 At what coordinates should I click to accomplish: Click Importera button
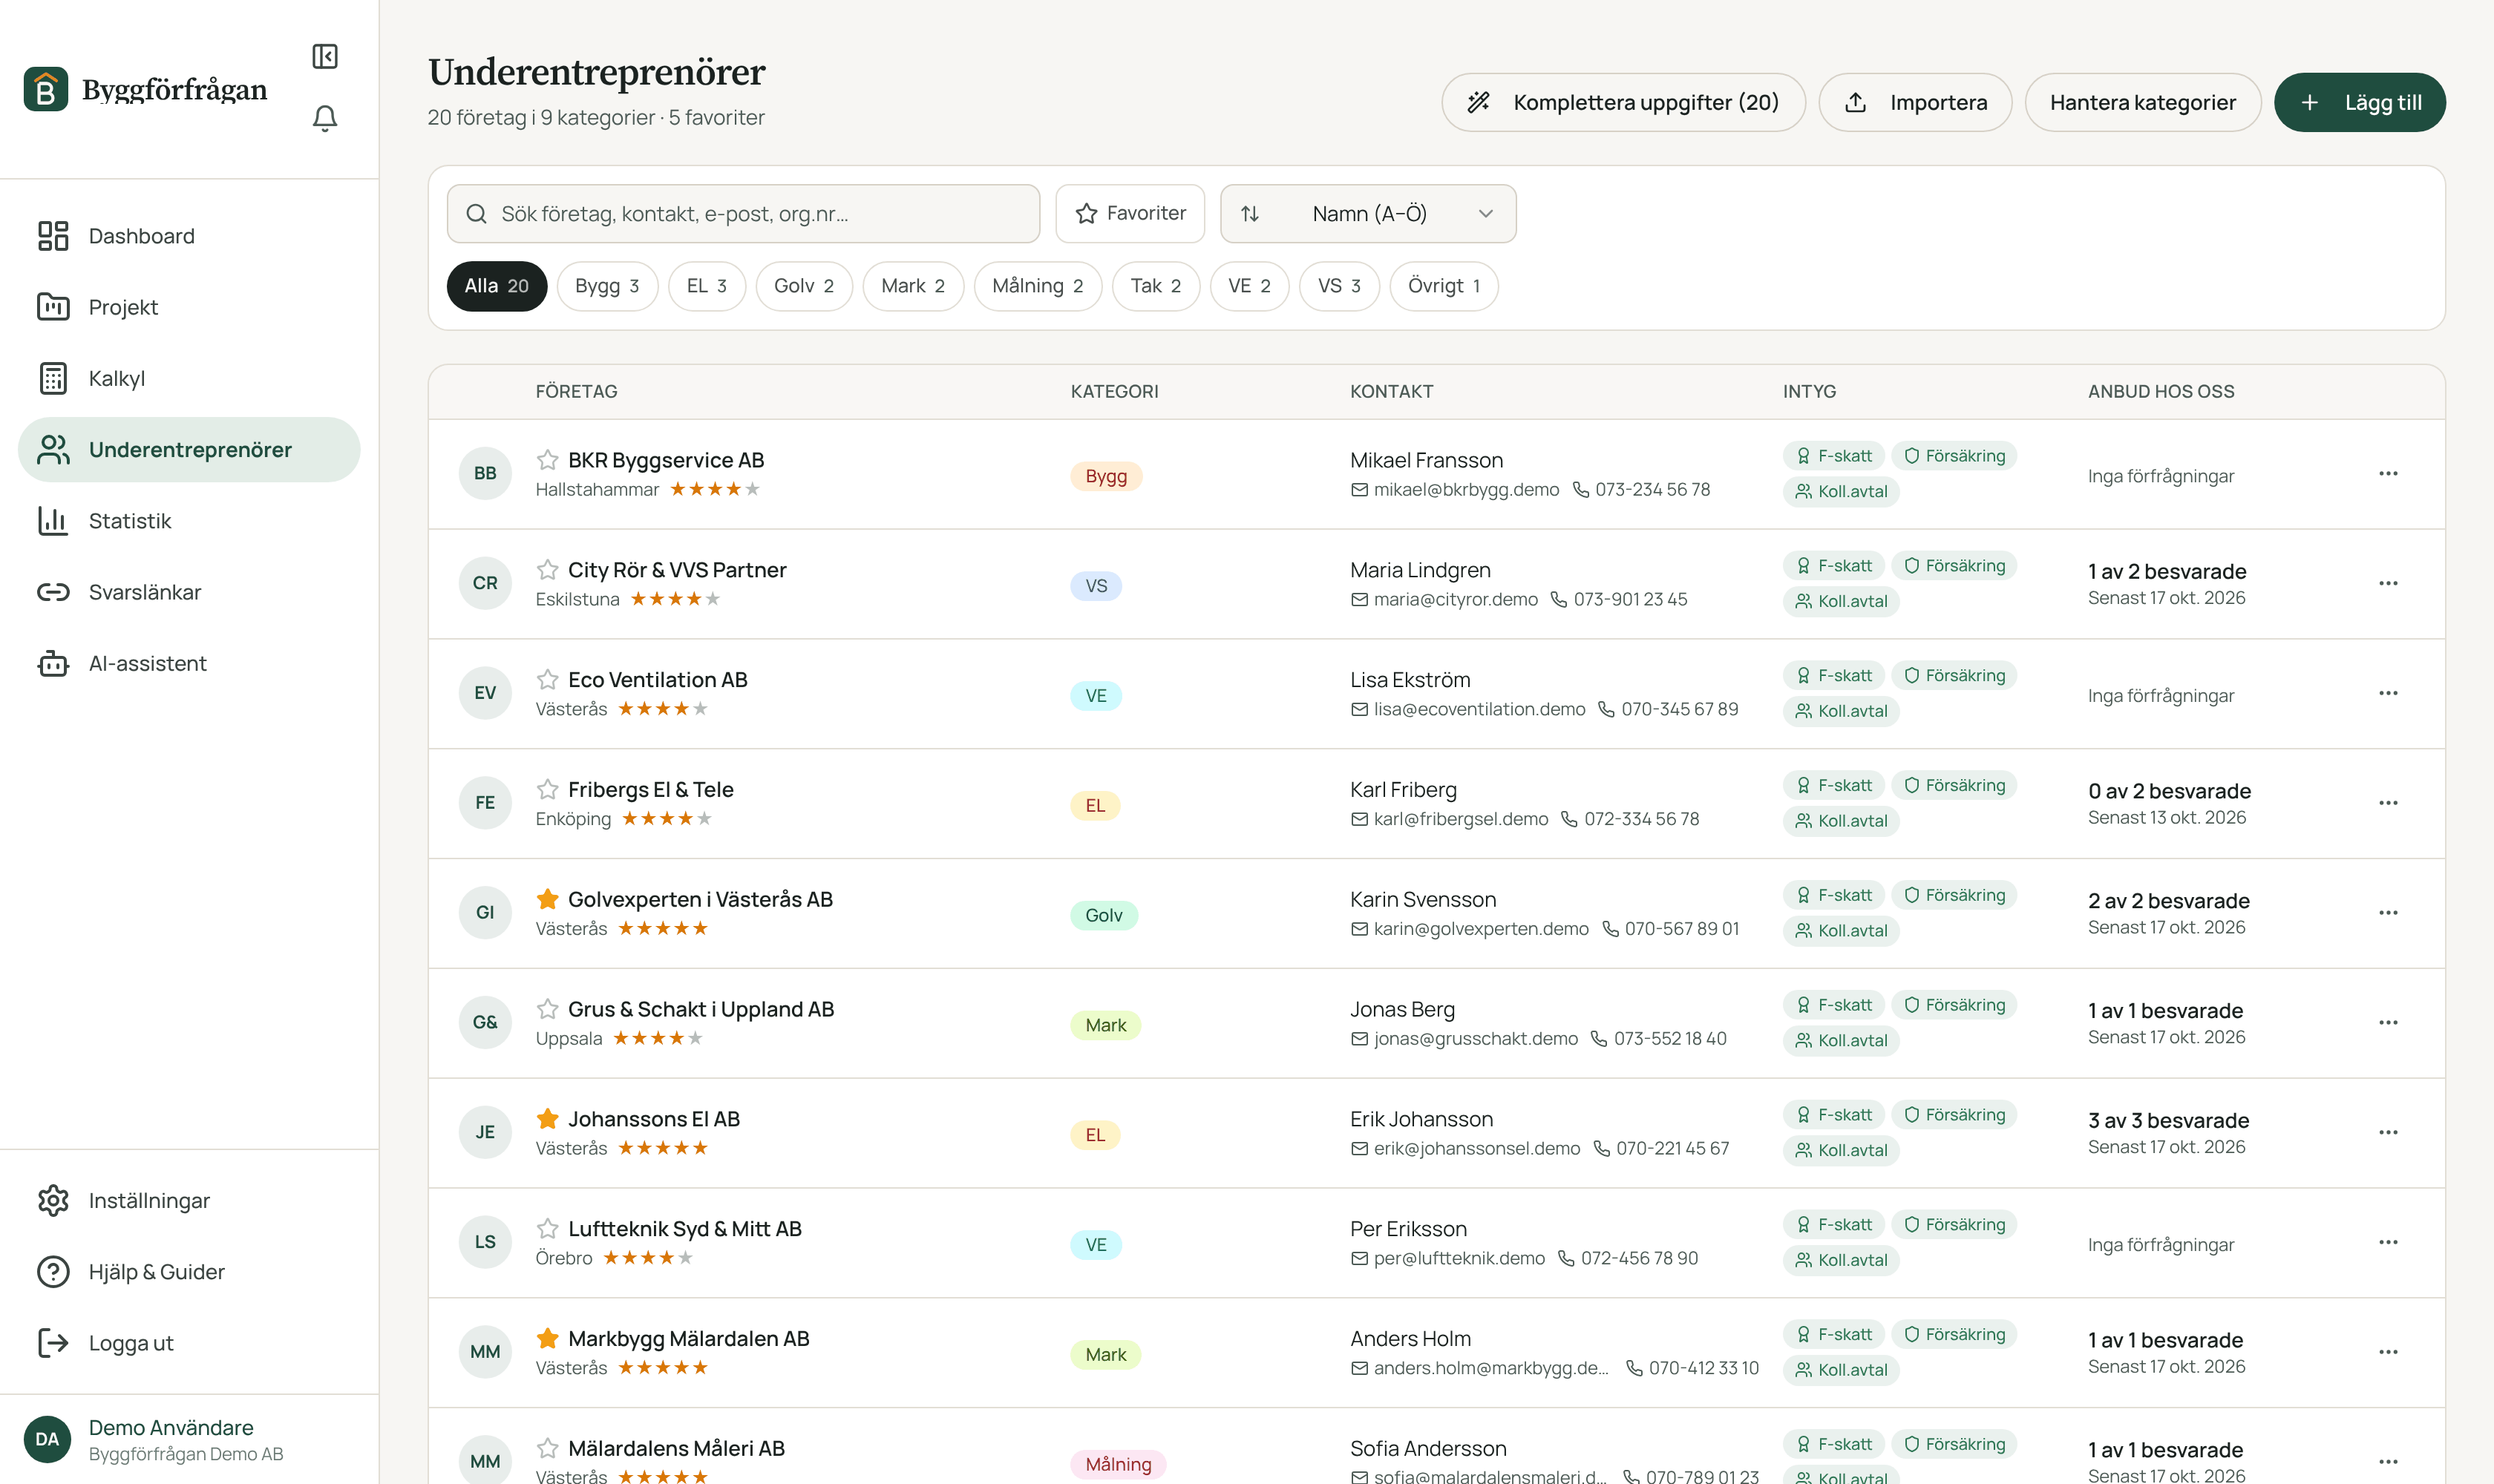(x=1915, y=102)
